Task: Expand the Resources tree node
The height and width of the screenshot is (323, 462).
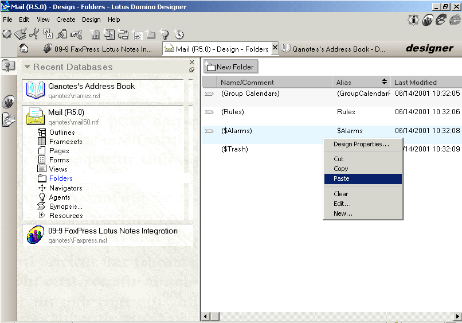Action: 41,215
